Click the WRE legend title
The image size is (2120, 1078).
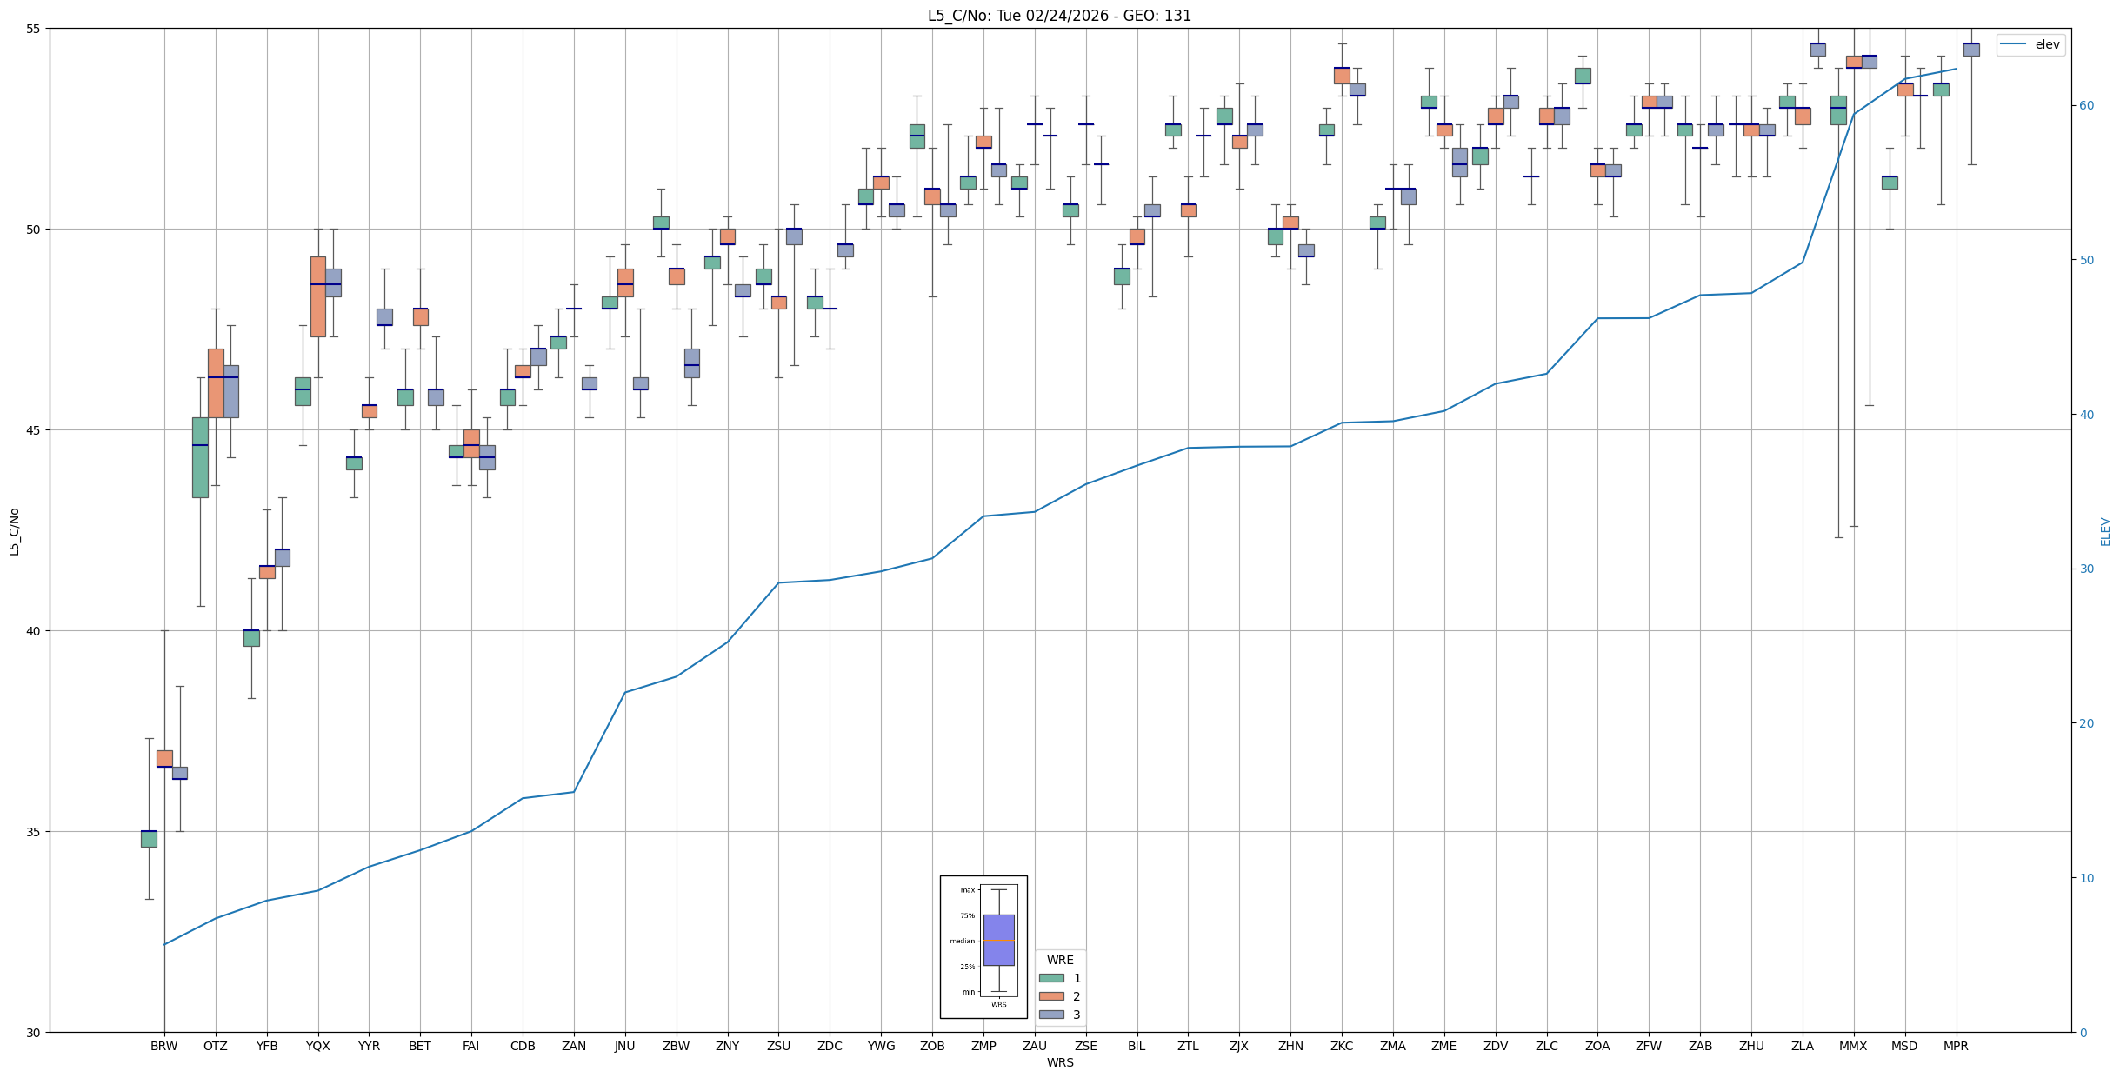[x=1060, y=960]
